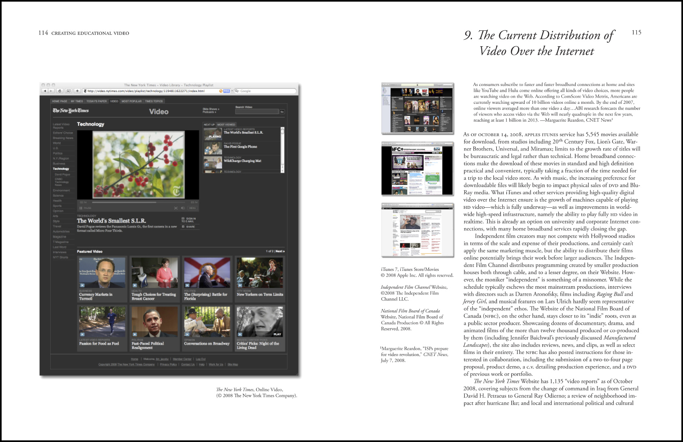Open The First Google Phone playlist video
683x442 pixels.
pos(240,147)
